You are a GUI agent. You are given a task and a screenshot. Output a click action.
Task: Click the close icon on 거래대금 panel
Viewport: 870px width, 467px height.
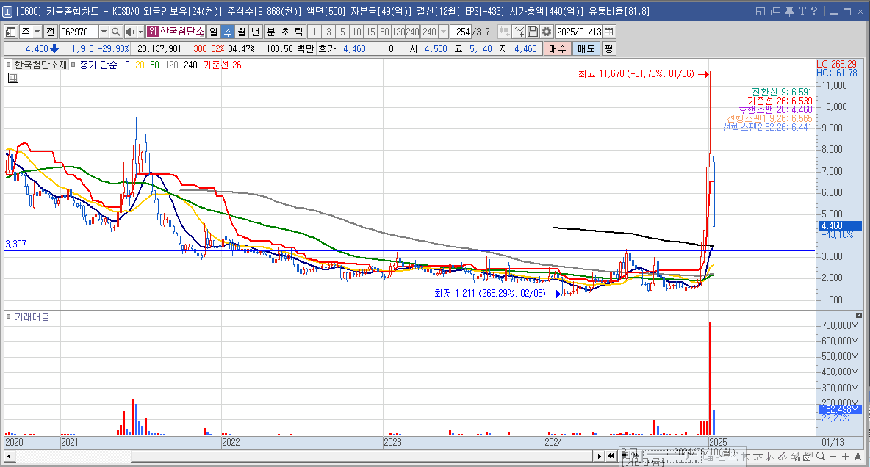859,315
